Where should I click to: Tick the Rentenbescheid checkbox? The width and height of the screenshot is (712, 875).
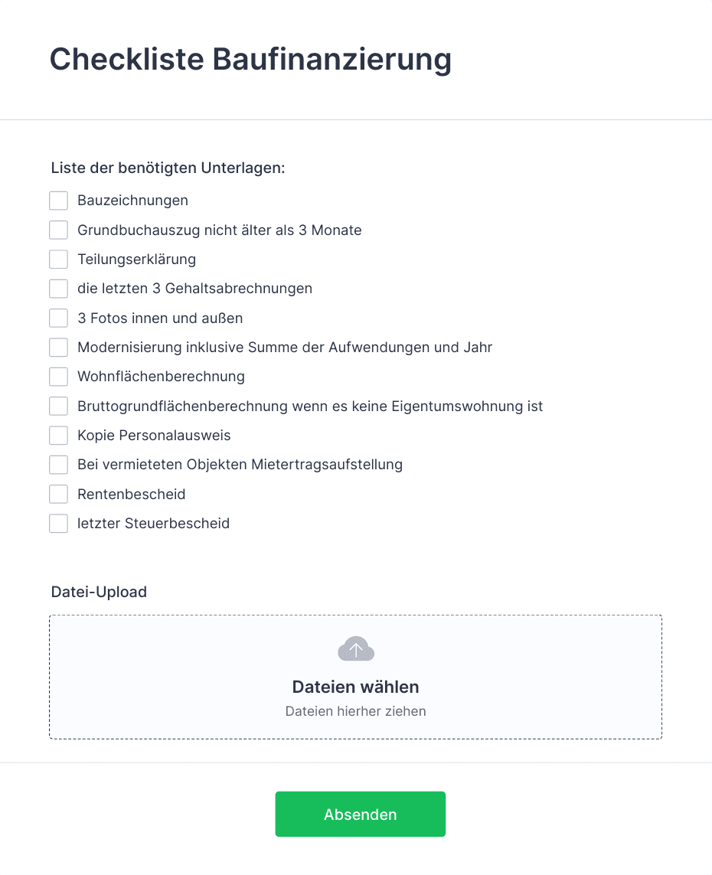59,494
